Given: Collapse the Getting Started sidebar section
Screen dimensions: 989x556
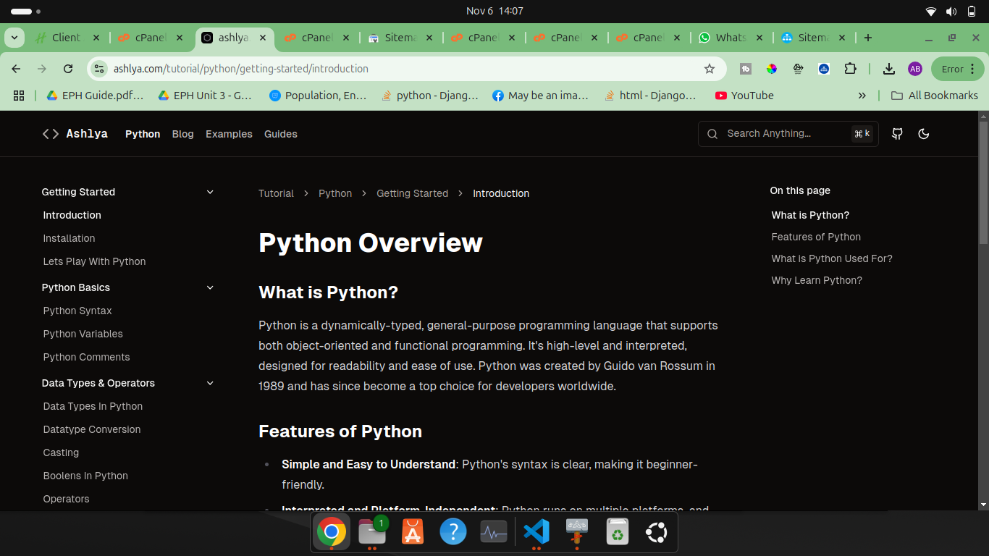Looking at the screenshot, I should coord(210,192).
